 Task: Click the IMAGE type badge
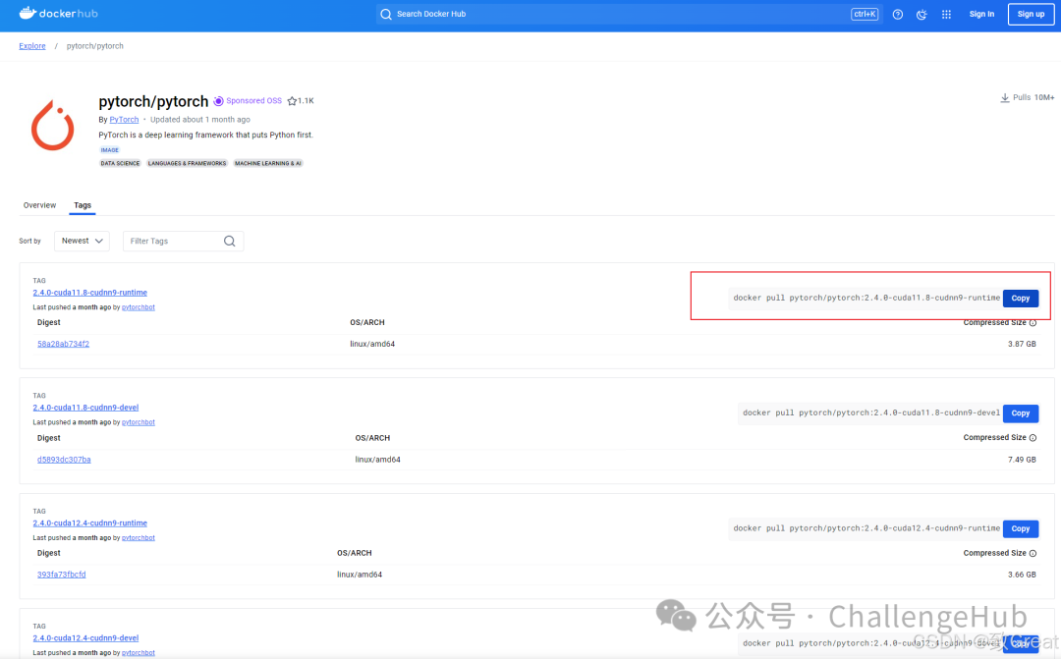click(x=110, y=150)
